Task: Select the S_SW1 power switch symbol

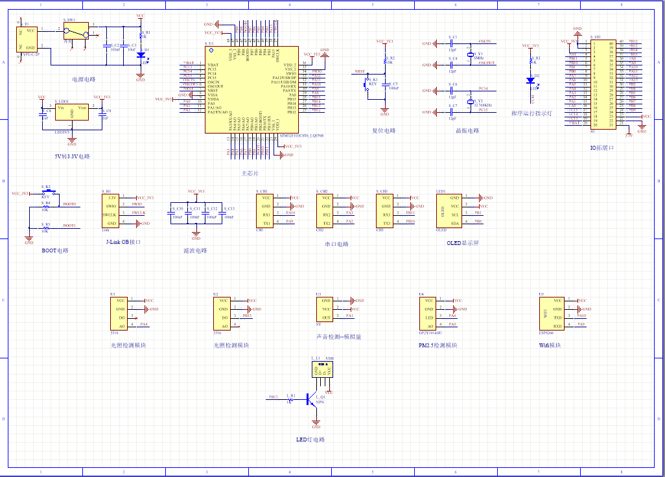Action: click(76, 31)
